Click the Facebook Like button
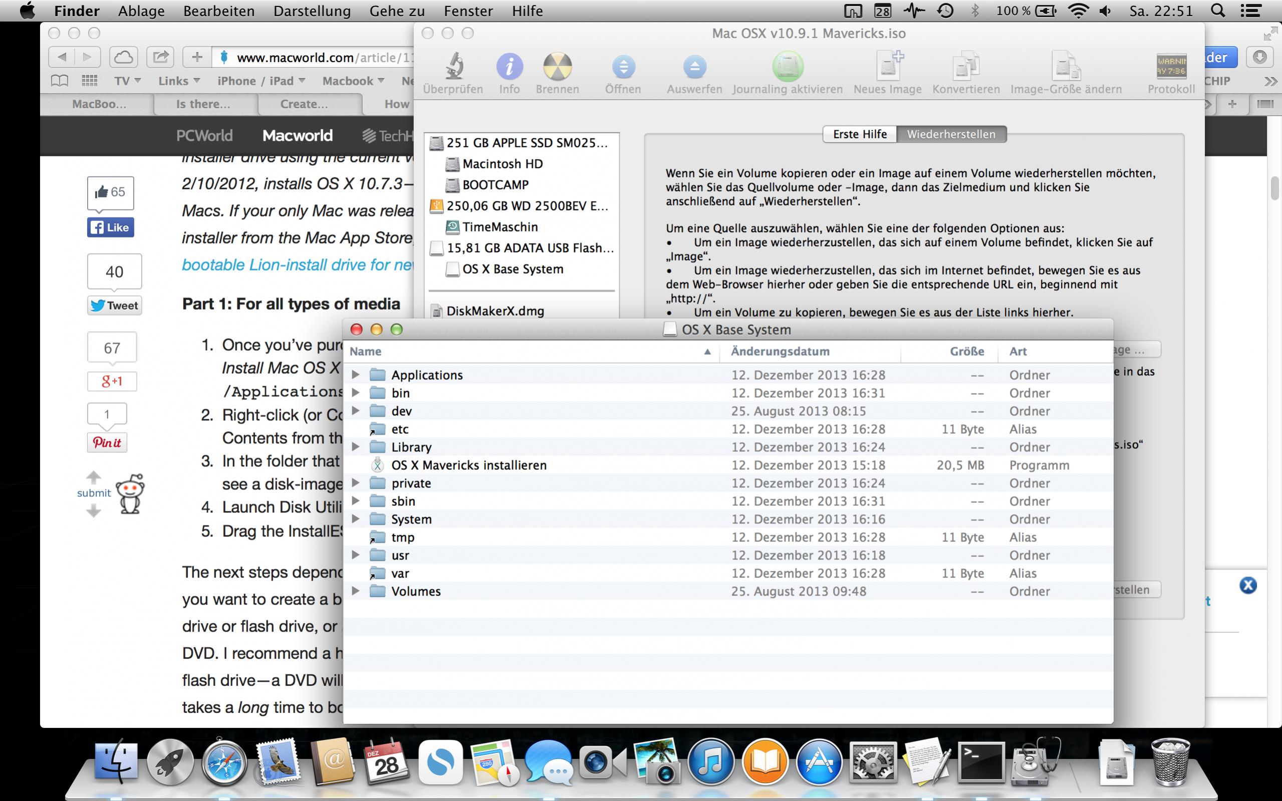Viewport: 1282px width, 801px height. click(110, 227)
